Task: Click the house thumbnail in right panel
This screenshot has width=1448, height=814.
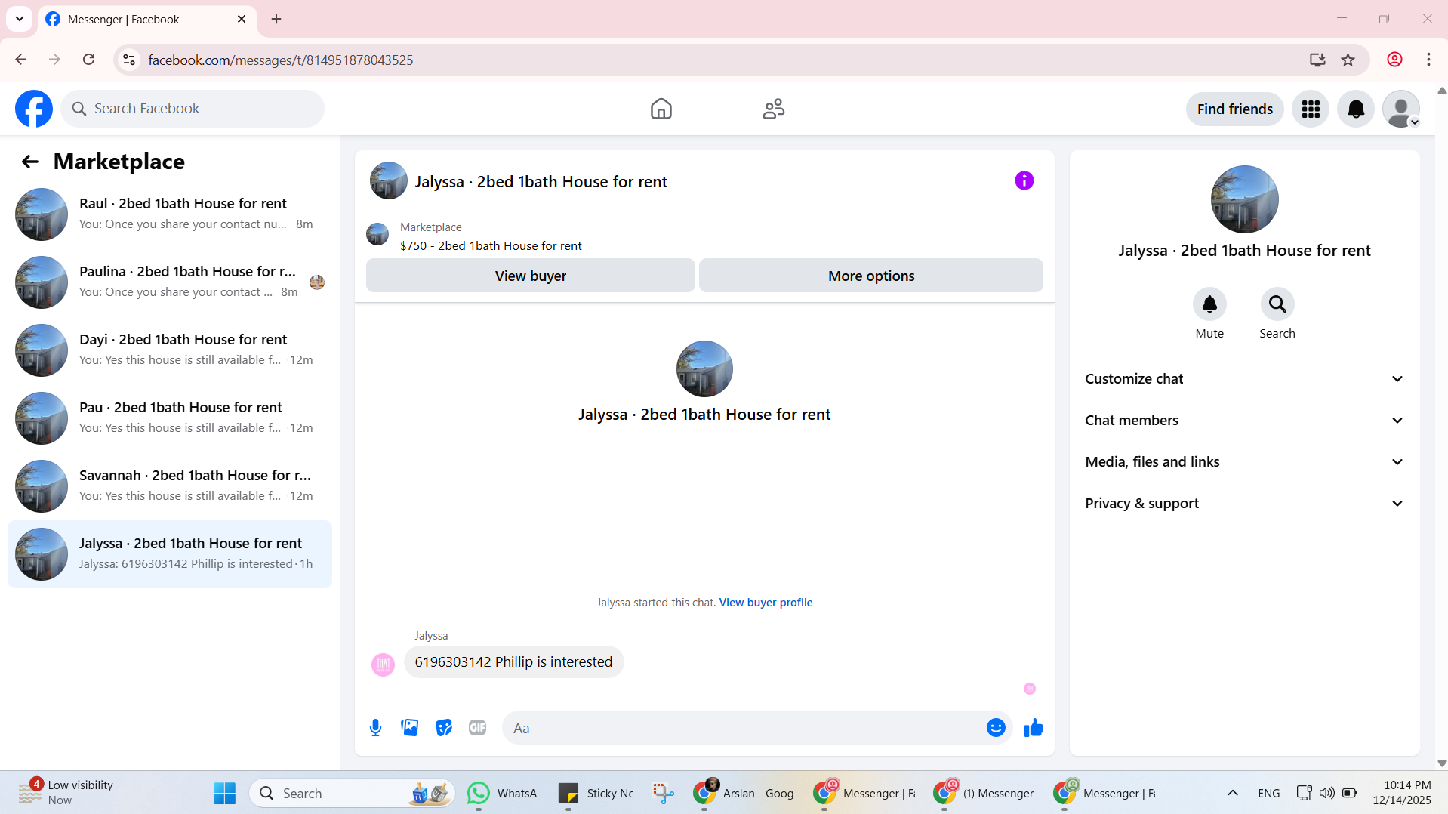Action: coord(1244,199)
